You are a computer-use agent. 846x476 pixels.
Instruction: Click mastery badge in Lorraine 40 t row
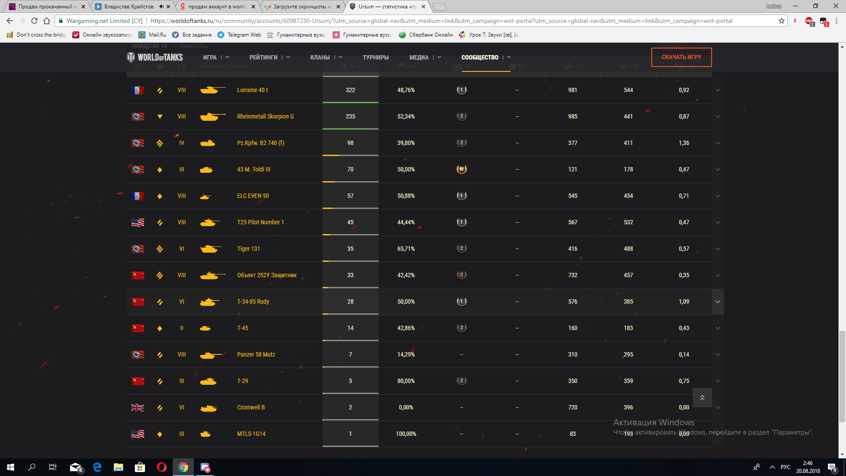[x=461, y=90]
